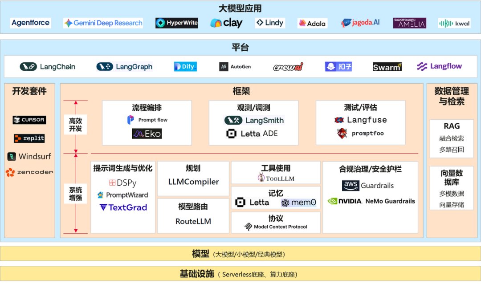Click the 合规治理/安全护栏 heading
Image resolution: width=481 pixels, height=284 pixels.
[370, 169]
